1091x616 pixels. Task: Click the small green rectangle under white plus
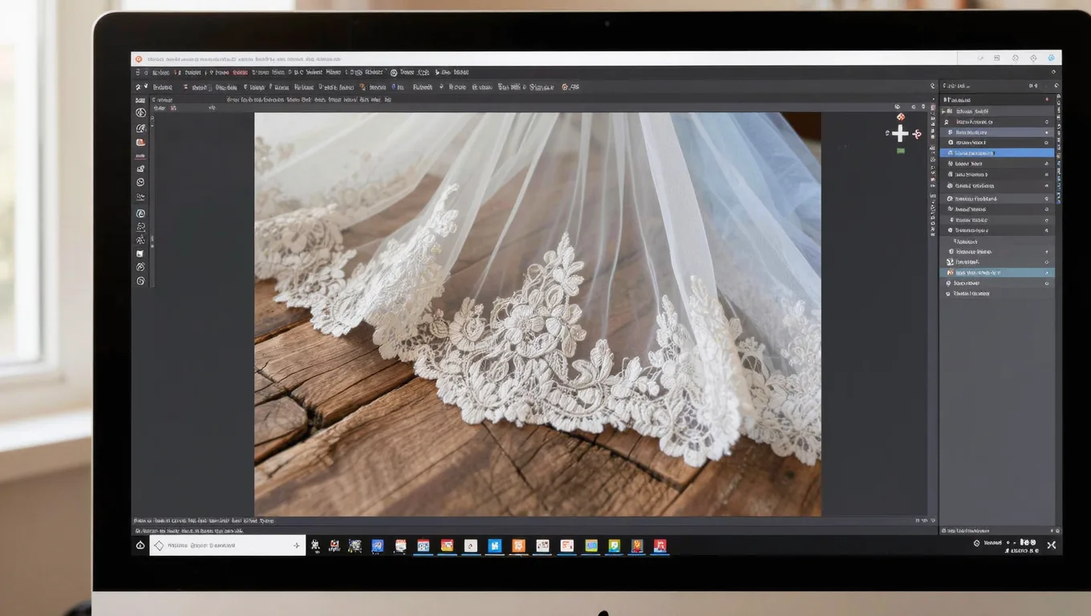901,150
